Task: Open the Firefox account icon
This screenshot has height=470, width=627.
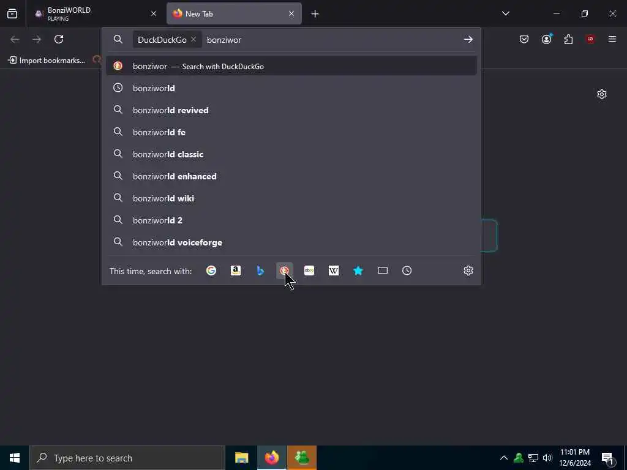Action: (546, 39)
